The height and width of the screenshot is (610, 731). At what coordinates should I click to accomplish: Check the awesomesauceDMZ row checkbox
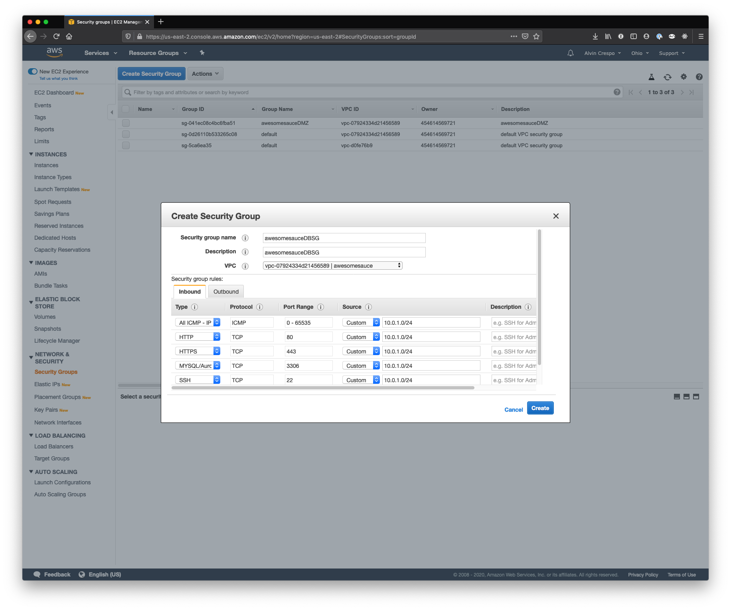[126, 123]
